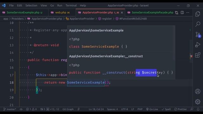Restore down the VS Code window

pos(188,6)
